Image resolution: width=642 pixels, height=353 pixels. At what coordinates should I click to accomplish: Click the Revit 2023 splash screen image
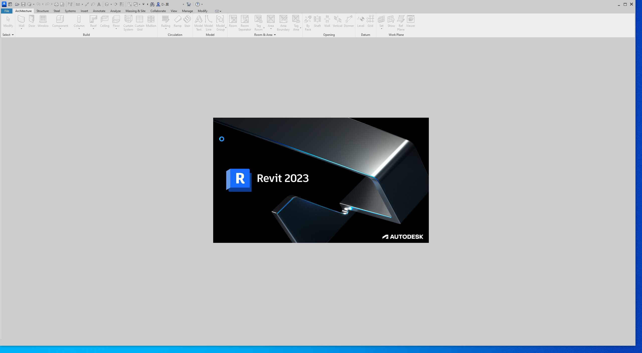(x=321, y=180)
